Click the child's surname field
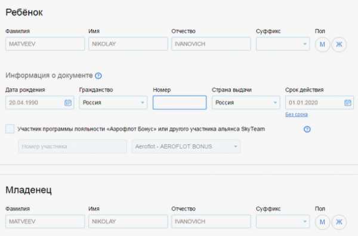The image size is (358, 236). point(45,44)
